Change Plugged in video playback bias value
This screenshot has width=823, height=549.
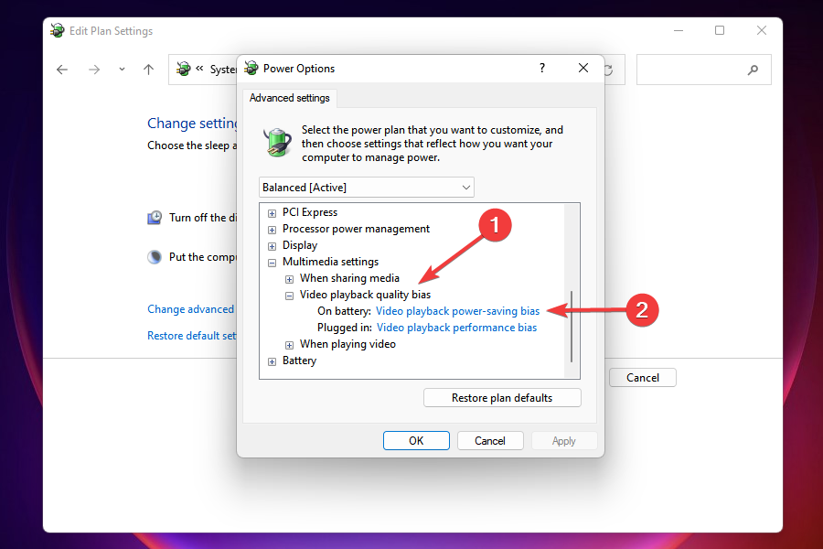[456, 328]
